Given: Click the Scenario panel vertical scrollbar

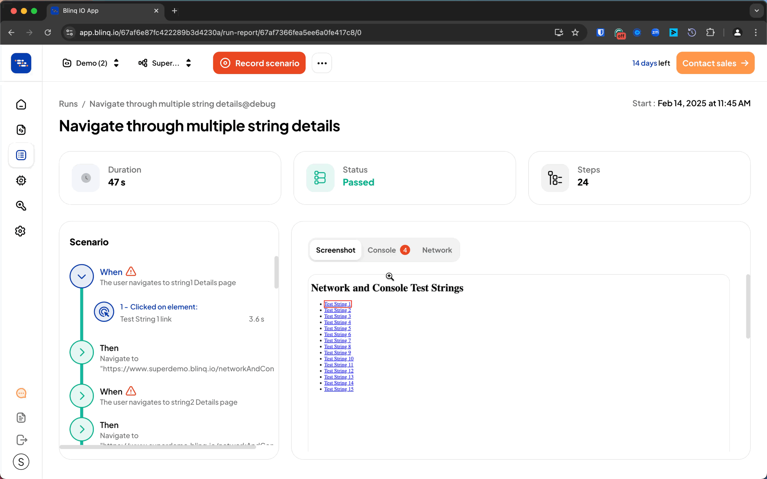Looking at the screenshot, I should (276, 272).
